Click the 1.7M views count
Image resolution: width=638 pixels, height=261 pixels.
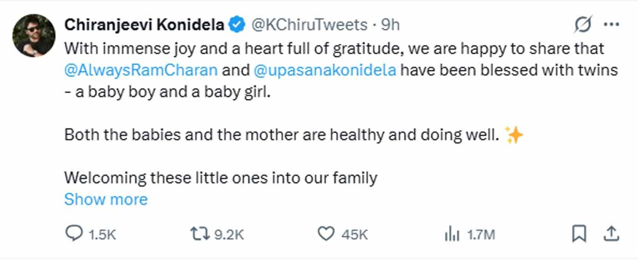[481, 235]
